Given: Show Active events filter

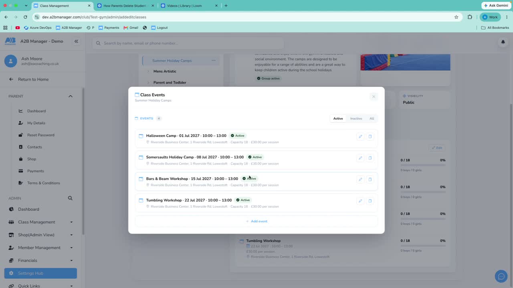Looking at the screenshot, I should point(338,118).
